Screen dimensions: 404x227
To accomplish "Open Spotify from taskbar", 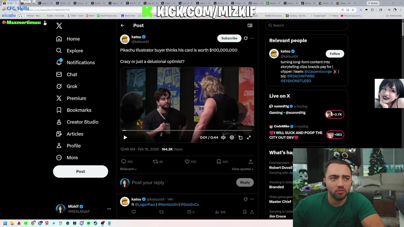I will pos(88,223).
